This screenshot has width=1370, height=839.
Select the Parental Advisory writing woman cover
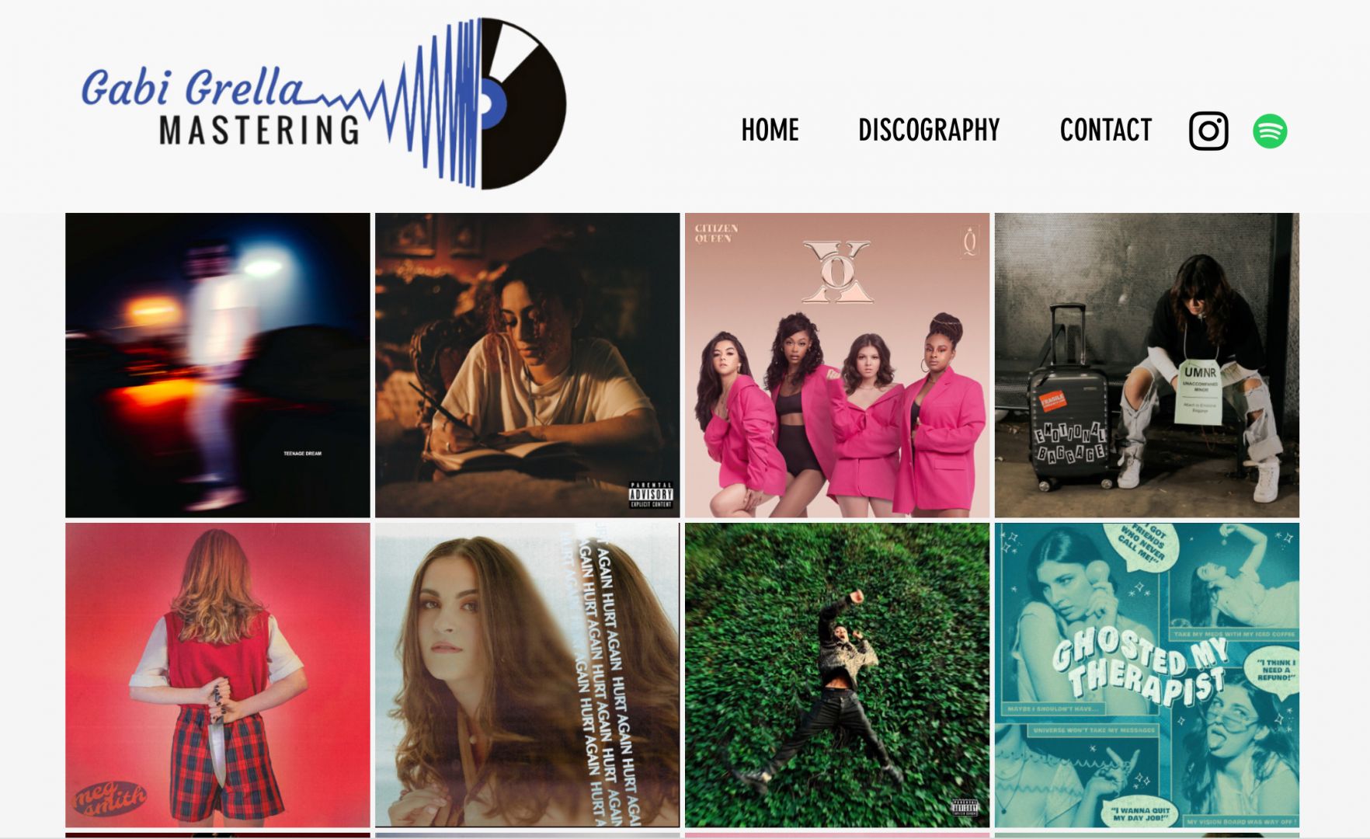pos(527,365)
